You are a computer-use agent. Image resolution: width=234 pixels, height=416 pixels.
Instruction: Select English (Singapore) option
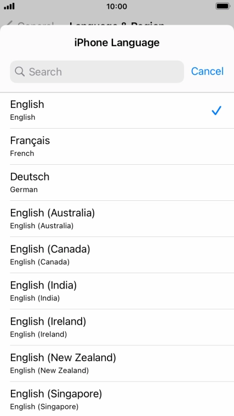tap(117, 399)
